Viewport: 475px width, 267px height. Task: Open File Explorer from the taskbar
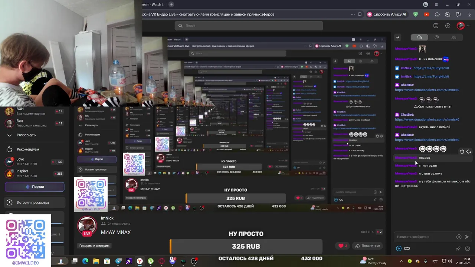tap(96, 261)
